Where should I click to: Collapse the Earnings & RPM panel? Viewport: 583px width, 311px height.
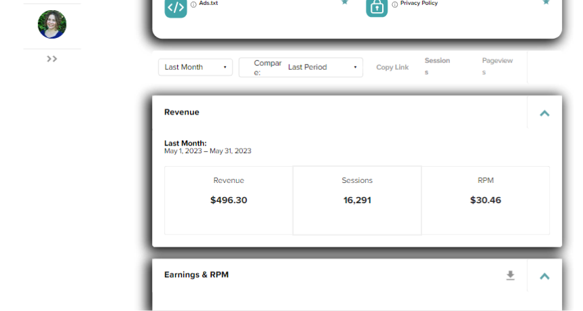tap(544, 276)
